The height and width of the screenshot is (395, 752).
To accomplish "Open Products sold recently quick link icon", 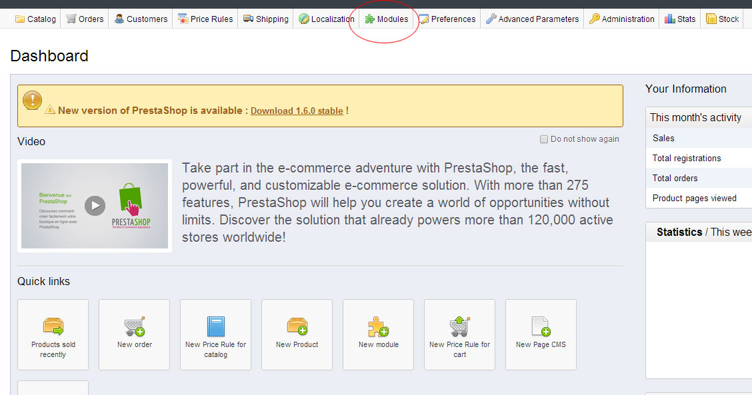I will (53, 326).
